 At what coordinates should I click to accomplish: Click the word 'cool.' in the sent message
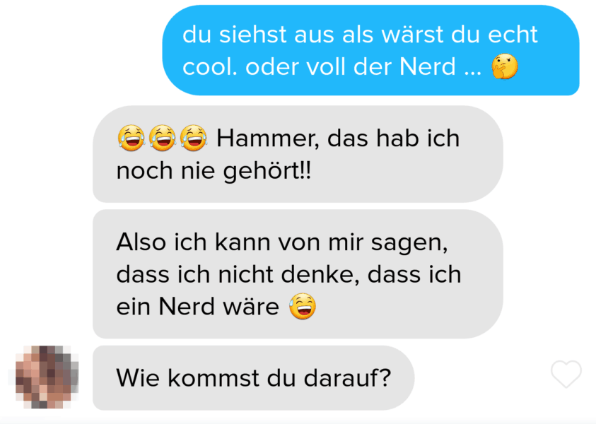pos(210,67)
